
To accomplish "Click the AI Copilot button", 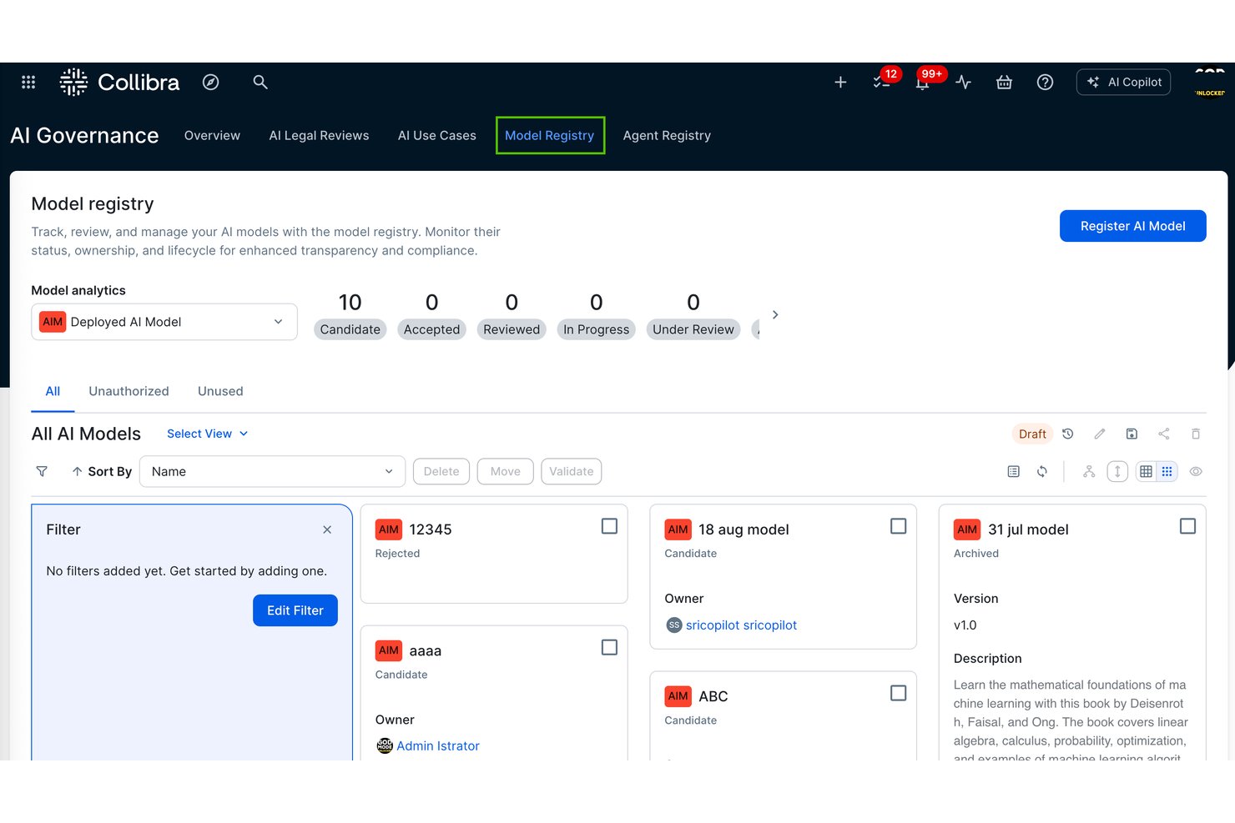I will tap(1124, 82).
